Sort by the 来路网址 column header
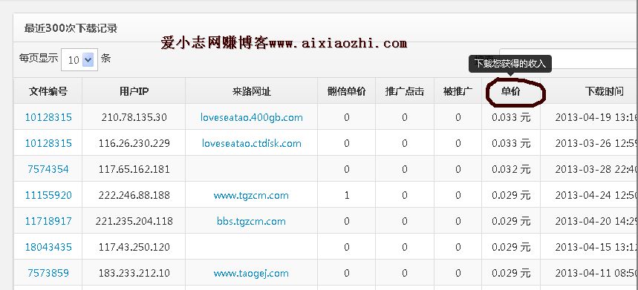 (252, 91)
